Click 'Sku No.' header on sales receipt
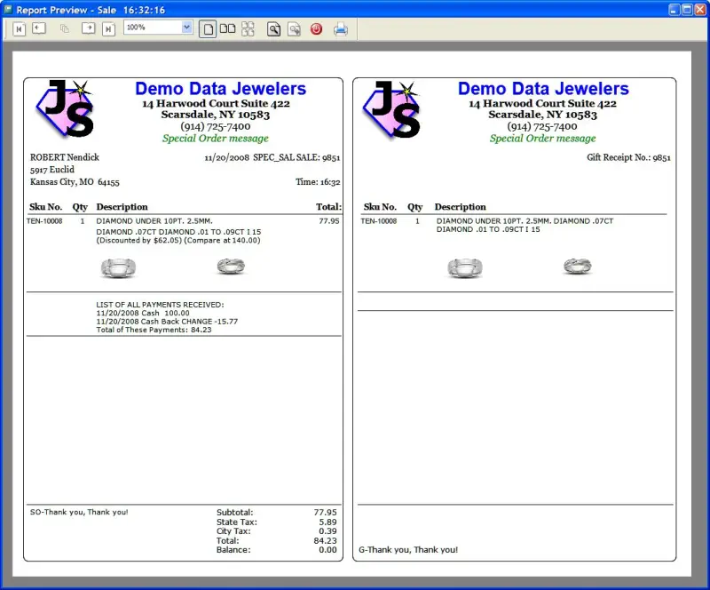Viewport: 710px width, 590px height. tap(46, 207)
